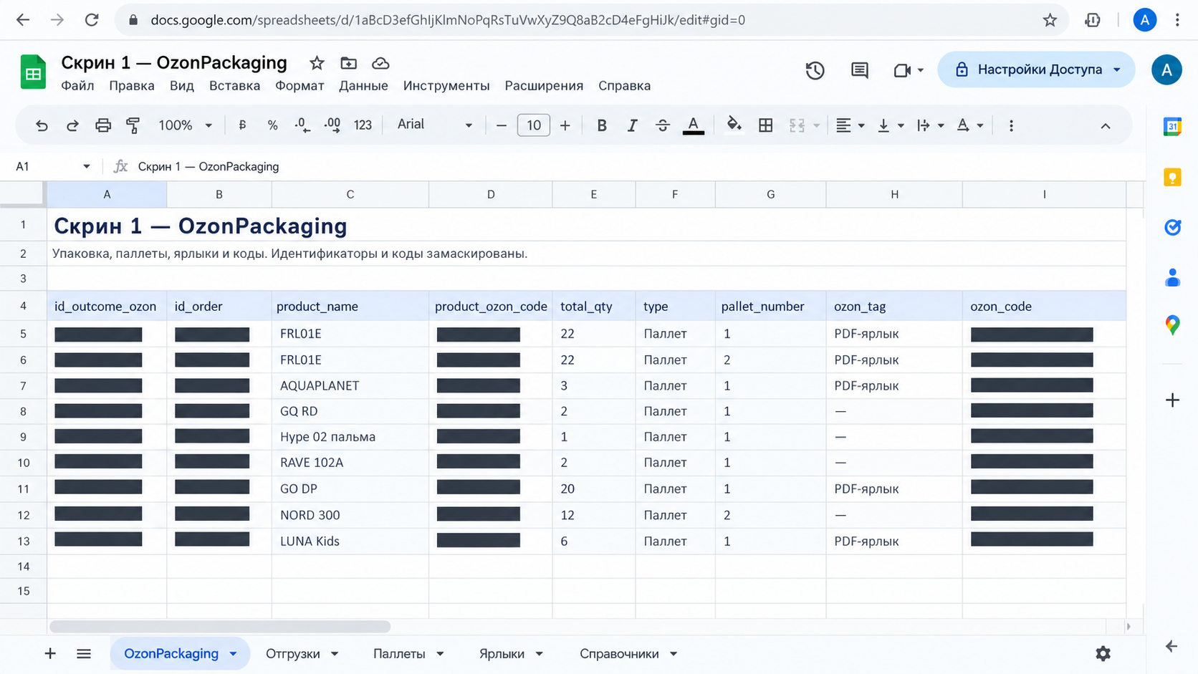Open the borders grid tool
The height and width of the screenshot is (674, 1198).
(x=766, y=125)
